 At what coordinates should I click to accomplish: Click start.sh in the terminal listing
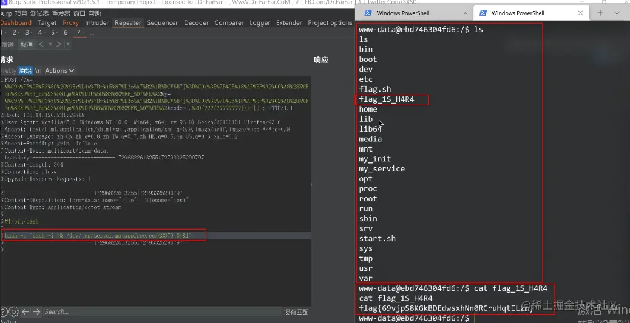[x=378, y=238]
